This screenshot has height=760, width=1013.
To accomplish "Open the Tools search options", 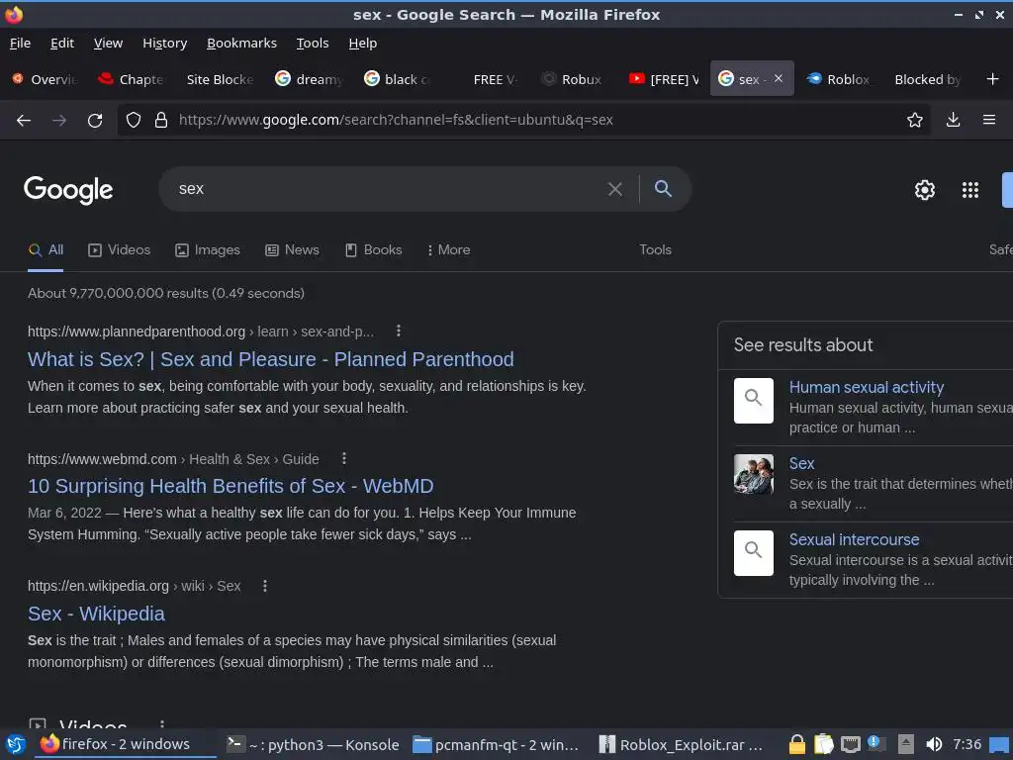I will (655, 250).
